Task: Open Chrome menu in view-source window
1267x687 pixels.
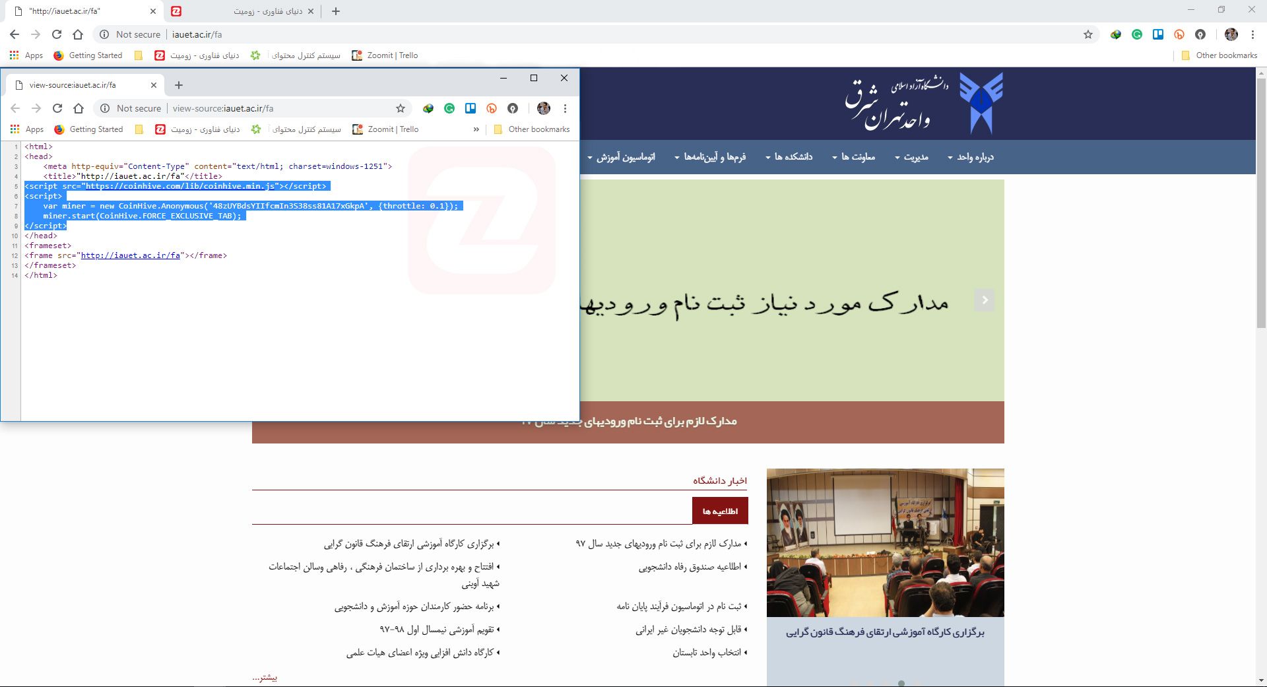Action: point(565,108)
